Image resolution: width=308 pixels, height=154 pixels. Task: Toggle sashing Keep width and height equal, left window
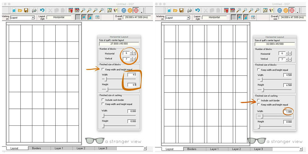(103, 104)
